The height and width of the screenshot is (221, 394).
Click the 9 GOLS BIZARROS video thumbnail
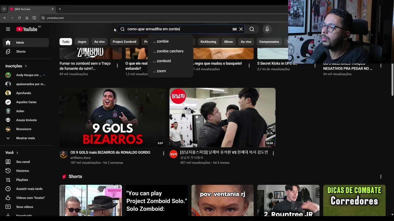point(113,118)
